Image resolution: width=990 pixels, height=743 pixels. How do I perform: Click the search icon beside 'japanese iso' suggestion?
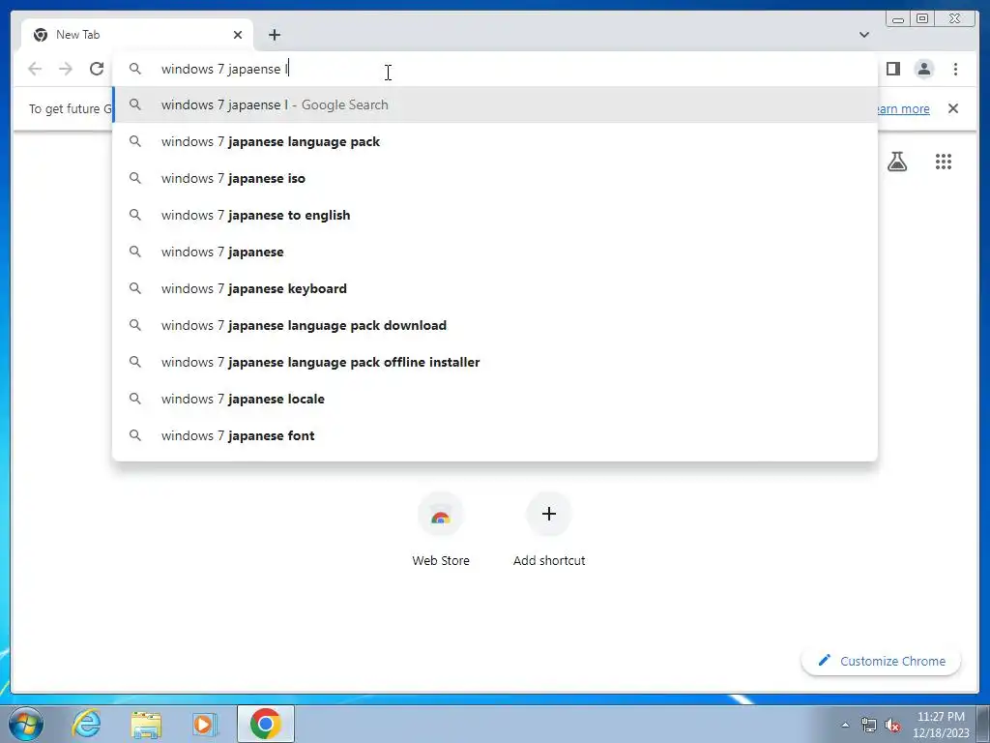[x=135, y=178]
